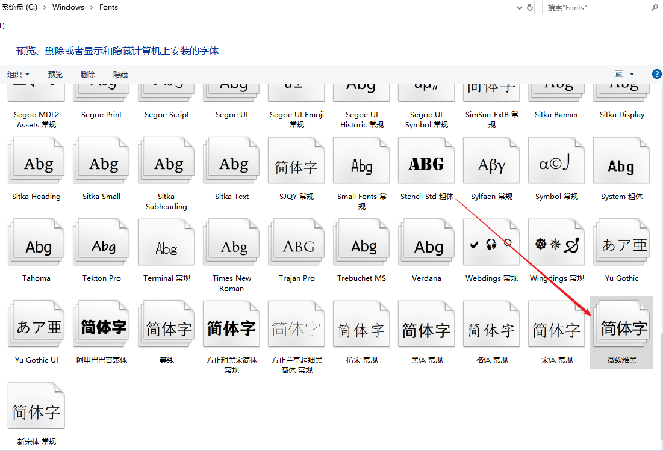Open the blue help question mark icon
Image resolution: width=663 pixels, height=451 pixels.
tap(656, 74)
